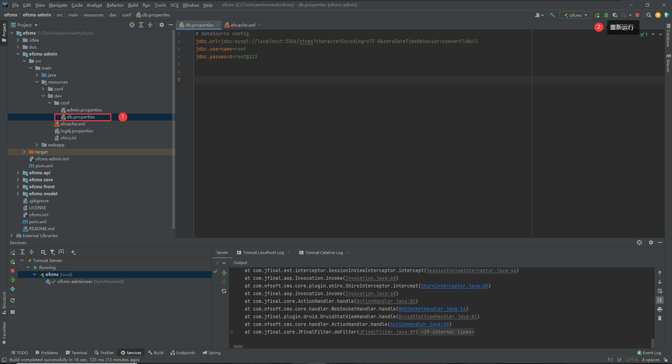
Task: Toggle Scroll to the End in console
Action: tap(660, 300)
